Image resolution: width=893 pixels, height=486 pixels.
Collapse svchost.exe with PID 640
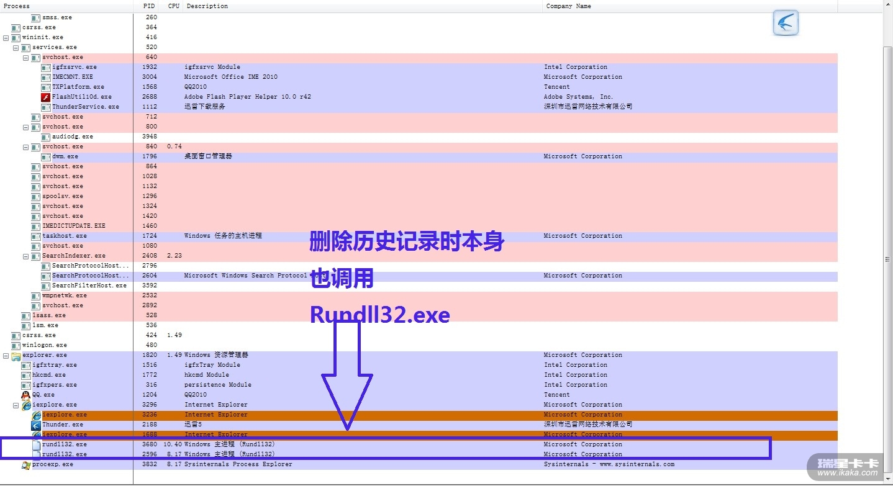pyautogui.click(x=25, y=57)
